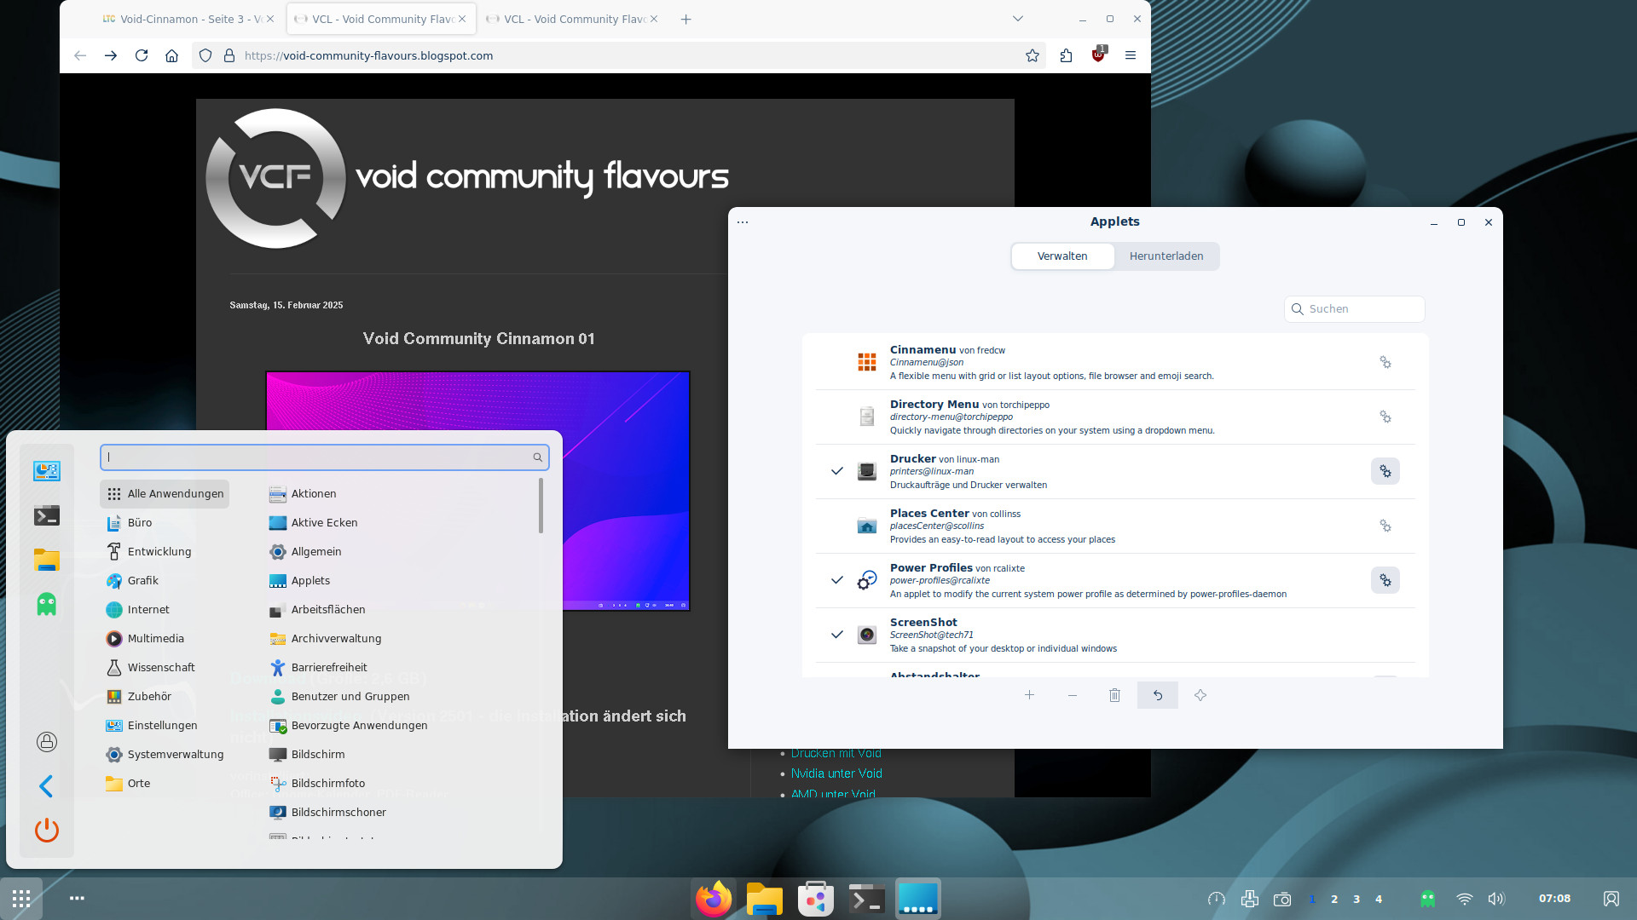Open the three-dots menu in Applets window
This screenshot has width=1637, height=920.
(x=743, y=221)
